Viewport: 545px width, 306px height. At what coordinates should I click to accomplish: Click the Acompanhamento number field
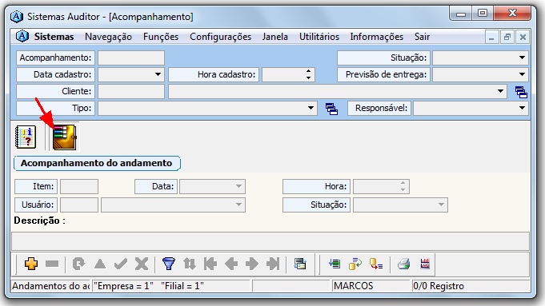[131, 58]
